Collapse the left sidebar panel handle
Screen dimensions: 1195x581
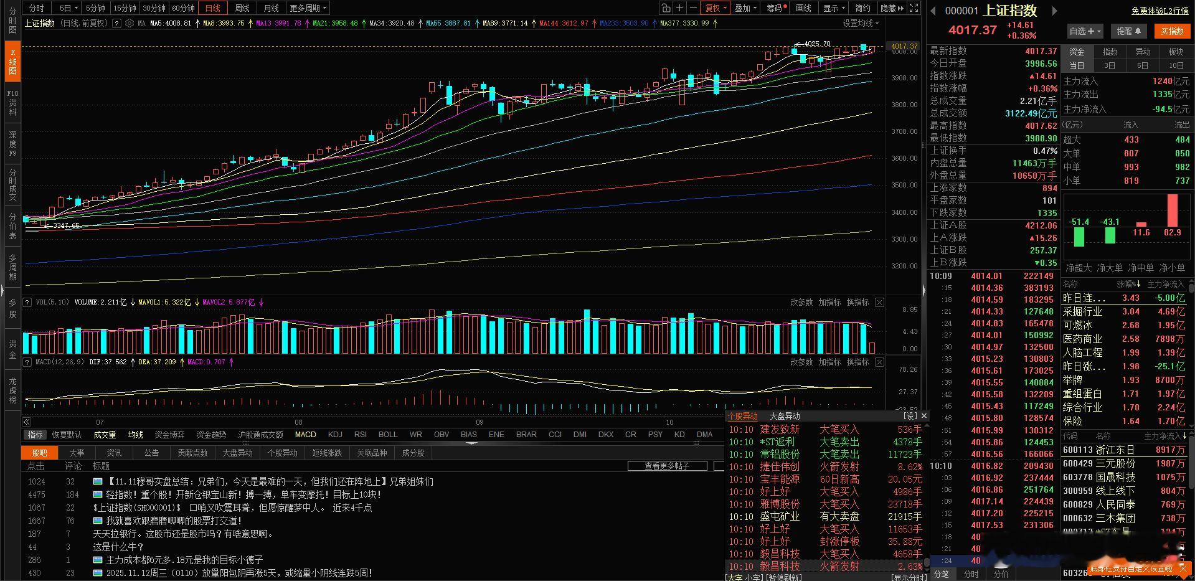pyautogui.click(x=2, y=291)
